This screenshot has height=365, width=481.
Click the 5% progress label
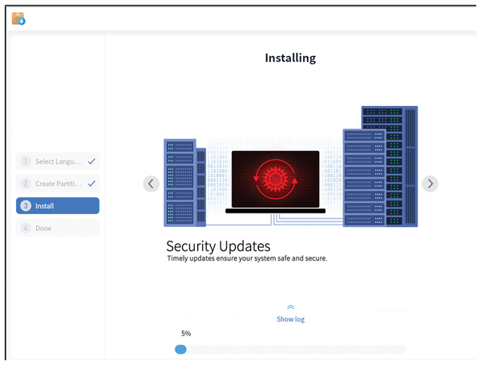[x=186, y=333]
